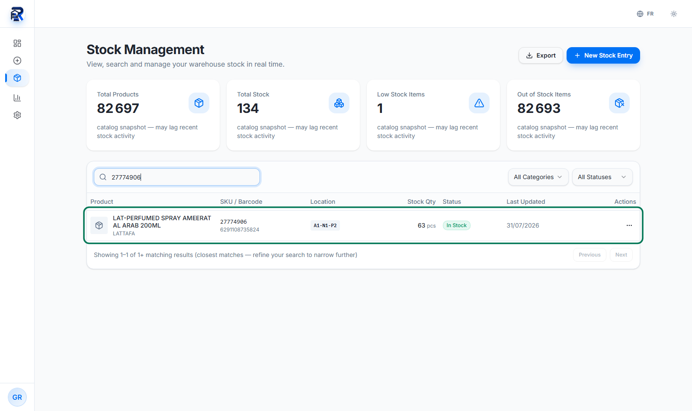Click the A1-N1-P2 location tag
Viewport: 692px width, 411px height.
325,225
